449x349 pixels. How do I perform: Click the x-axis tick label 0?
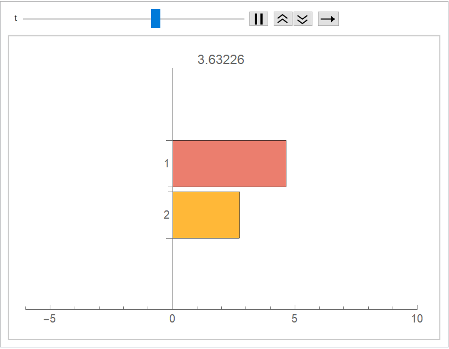click(173, 319)
